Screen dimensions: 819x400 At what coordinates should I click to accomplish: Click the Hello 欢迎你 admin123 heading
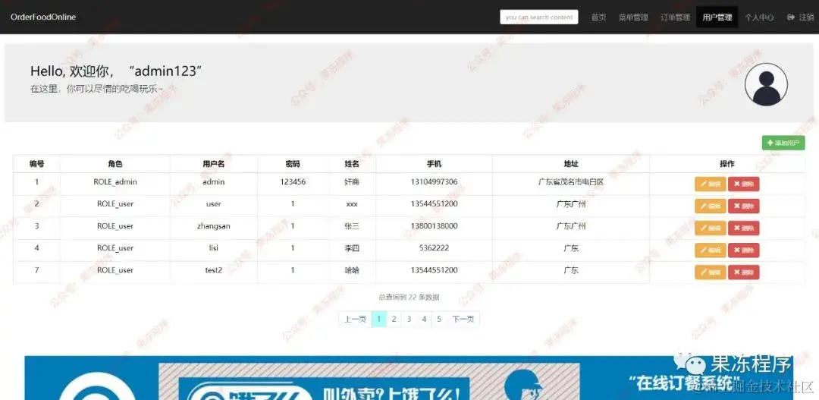click(117, 71)
